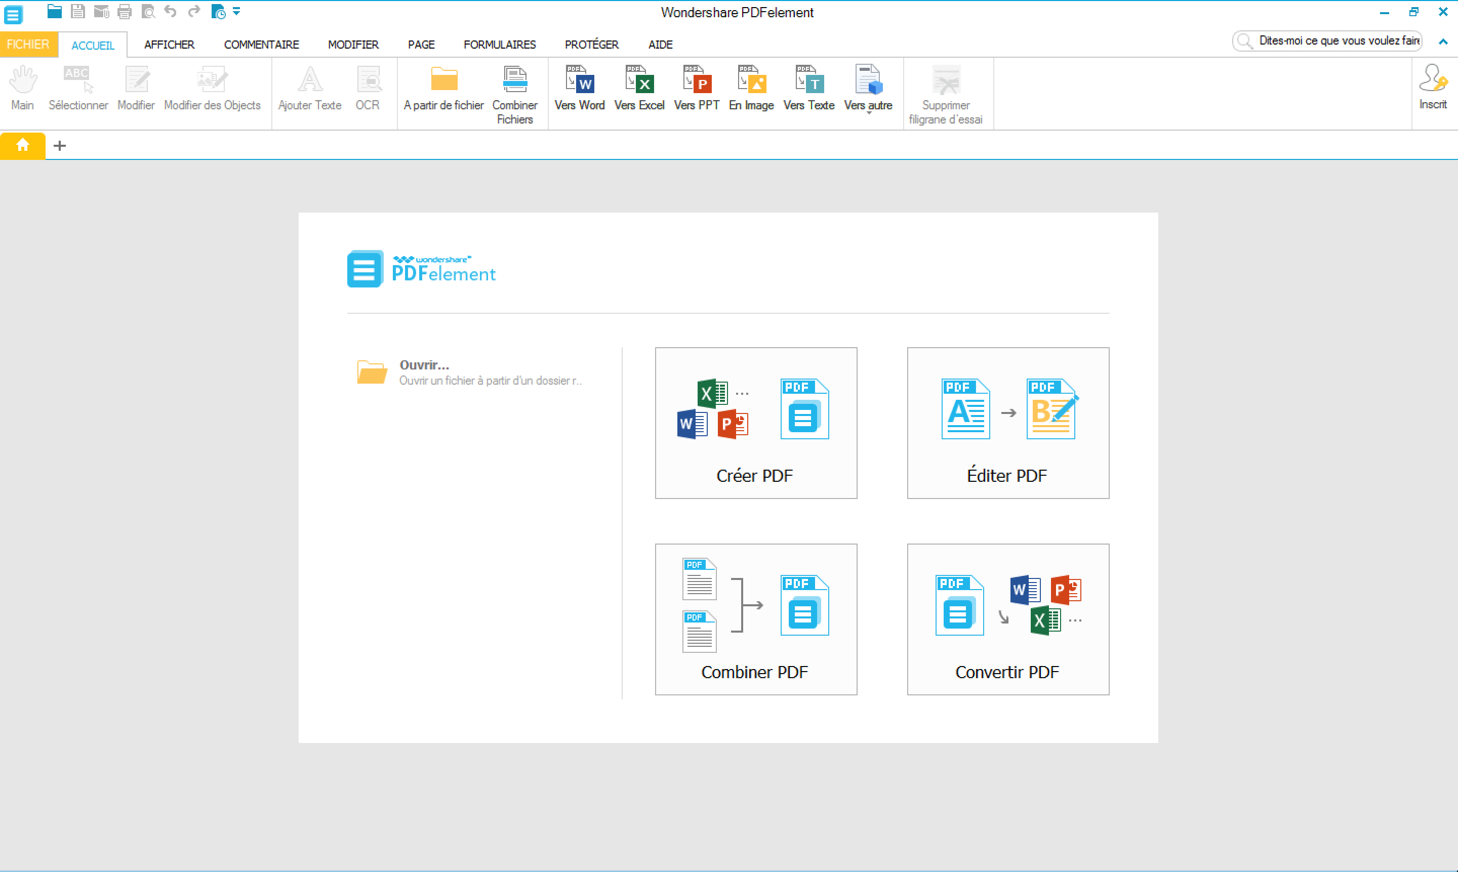Create PDF with A partir de fichier
The width and height of the screenshot is (1458, 872).
443,88
